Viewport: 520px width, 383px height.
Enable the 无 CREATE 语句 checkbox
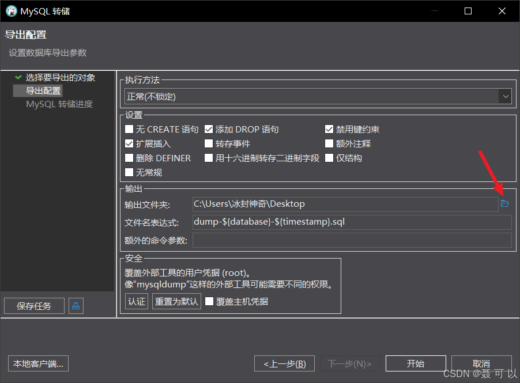pyautogui.click(x=129, y=129)
